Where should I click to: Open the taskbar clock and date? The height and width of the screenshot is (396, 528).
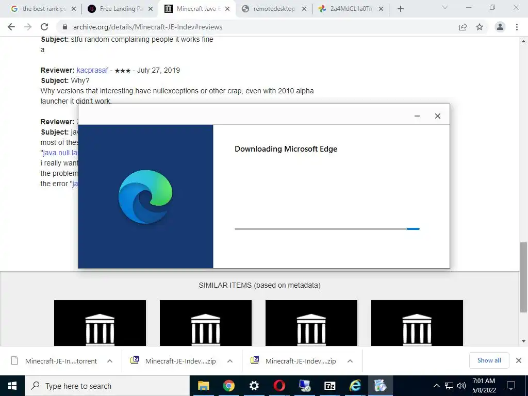pos(484,386)
